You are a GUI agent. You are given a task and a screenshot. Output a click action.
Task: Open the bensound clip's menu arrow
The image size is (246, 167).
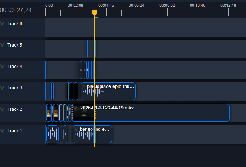[x=75, y=130]
